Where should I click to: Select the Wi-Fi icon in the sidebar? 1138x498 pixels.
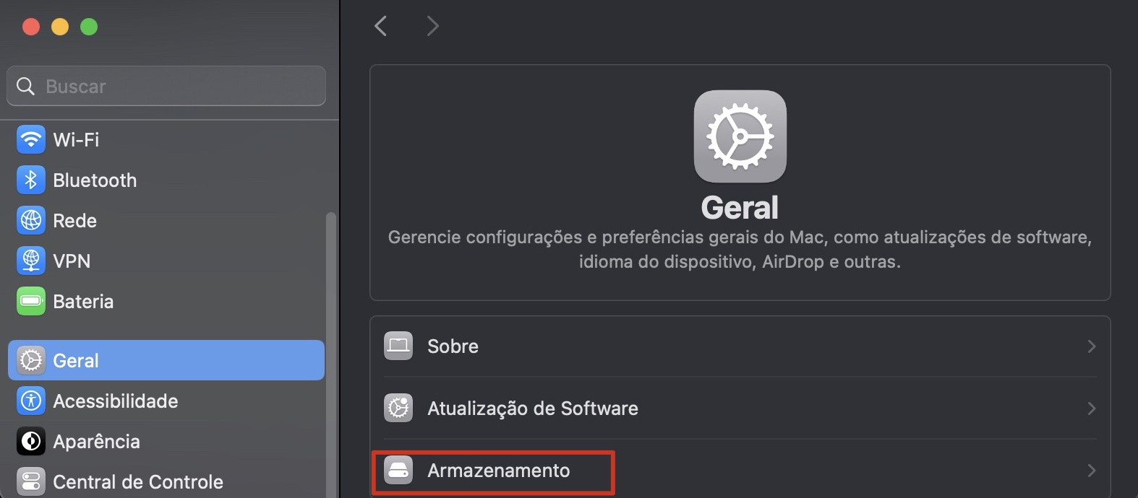click(30, 139)
